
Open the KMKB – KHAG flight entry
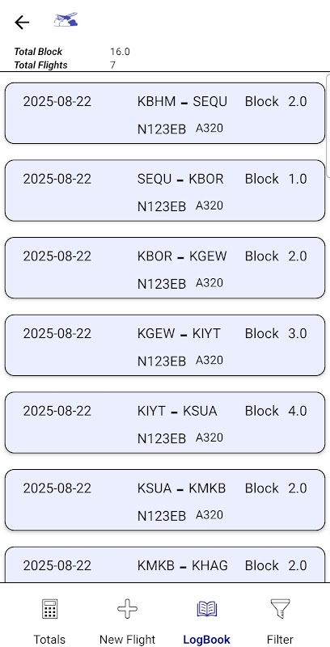[x=165, y=565]
